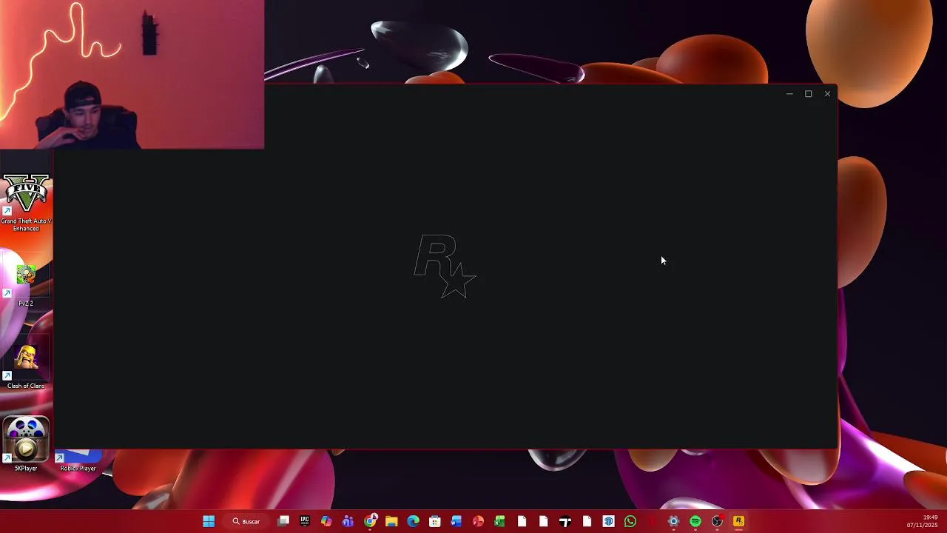Click the Buscar search box in taskbar

click(x=246, y=521)
